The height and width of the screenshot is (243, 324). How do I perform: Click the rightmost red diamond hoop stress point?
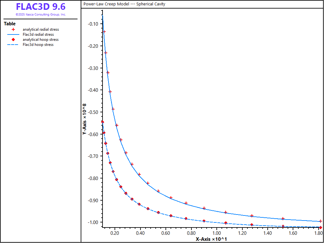click(x=321, y=227)
